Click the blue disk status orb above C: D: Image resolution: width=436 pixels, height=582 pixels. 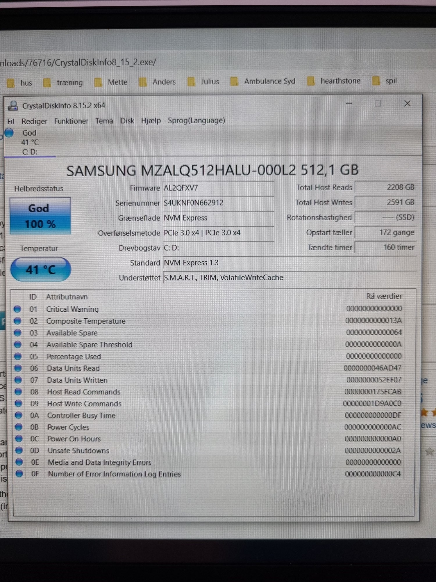9,133
